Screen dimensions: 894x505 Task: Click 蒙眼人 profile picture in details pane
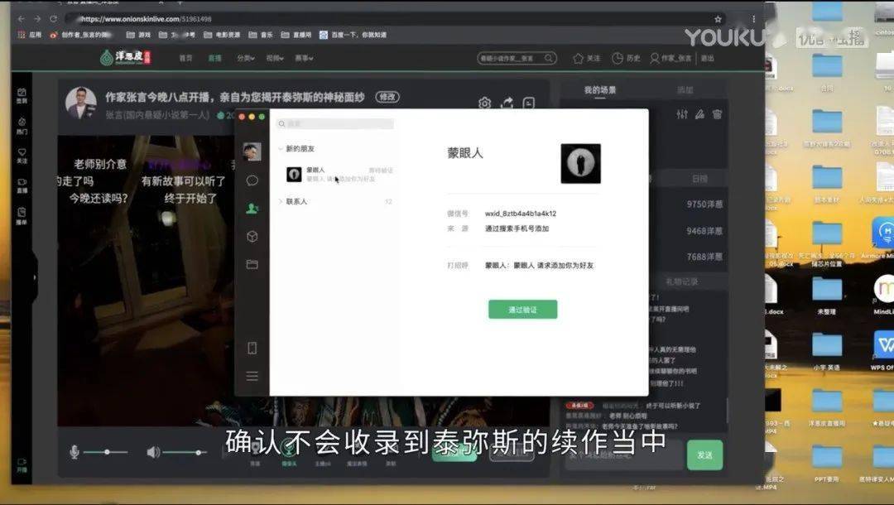[580, 164]
